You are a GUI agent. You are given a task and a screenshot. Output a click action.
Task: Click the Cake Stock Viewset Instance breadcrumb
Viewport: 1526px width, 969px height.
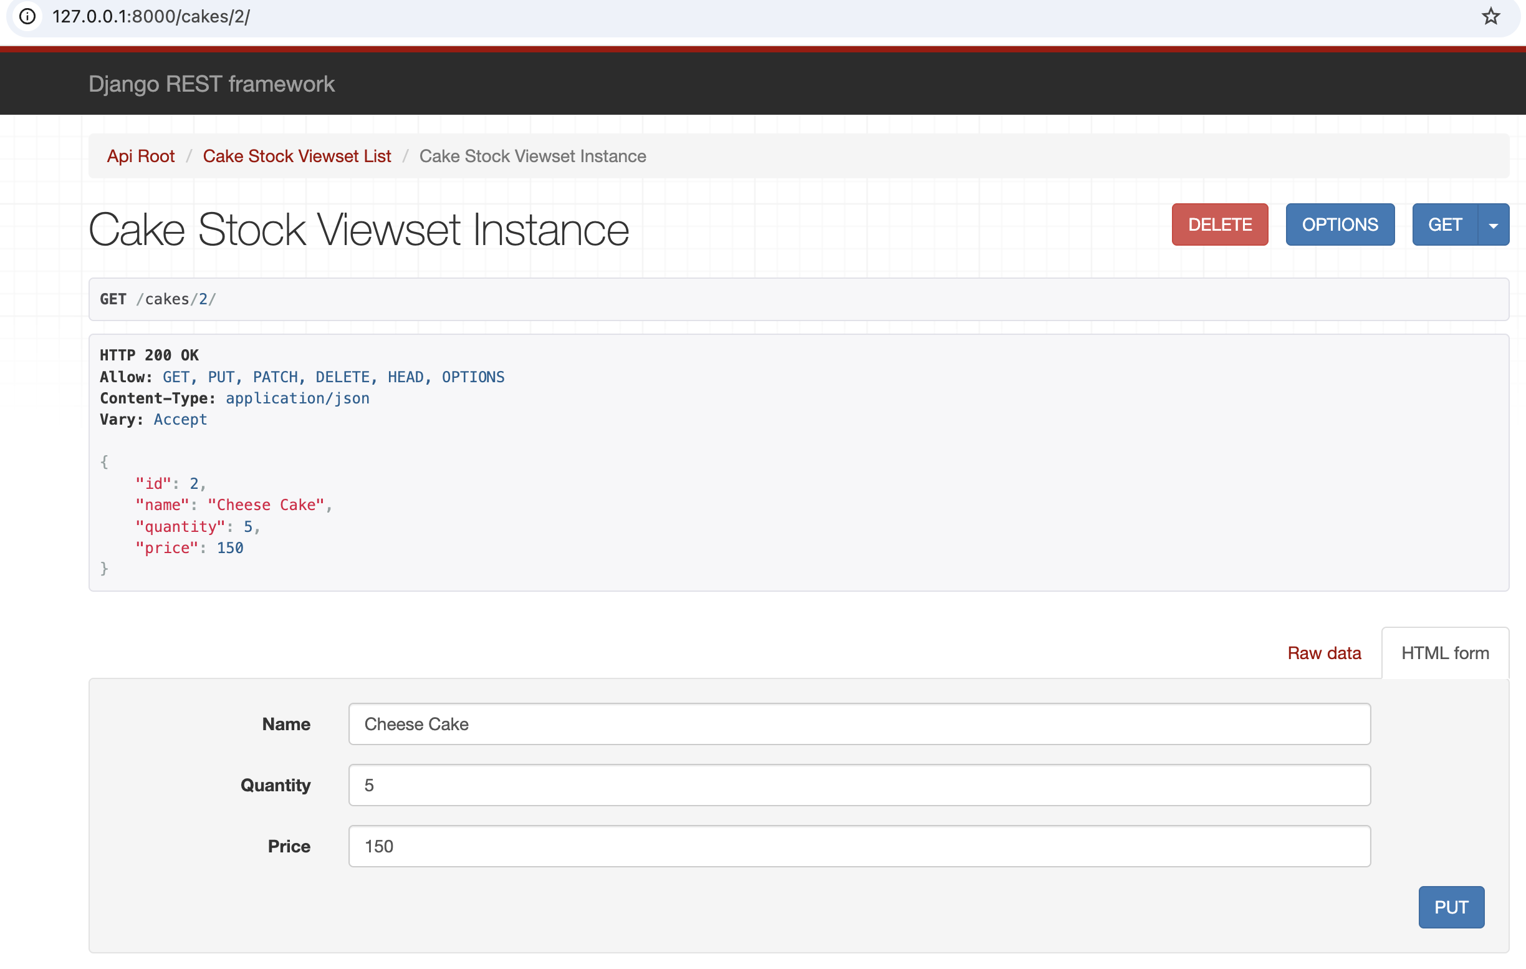click(x=532, y=156)
